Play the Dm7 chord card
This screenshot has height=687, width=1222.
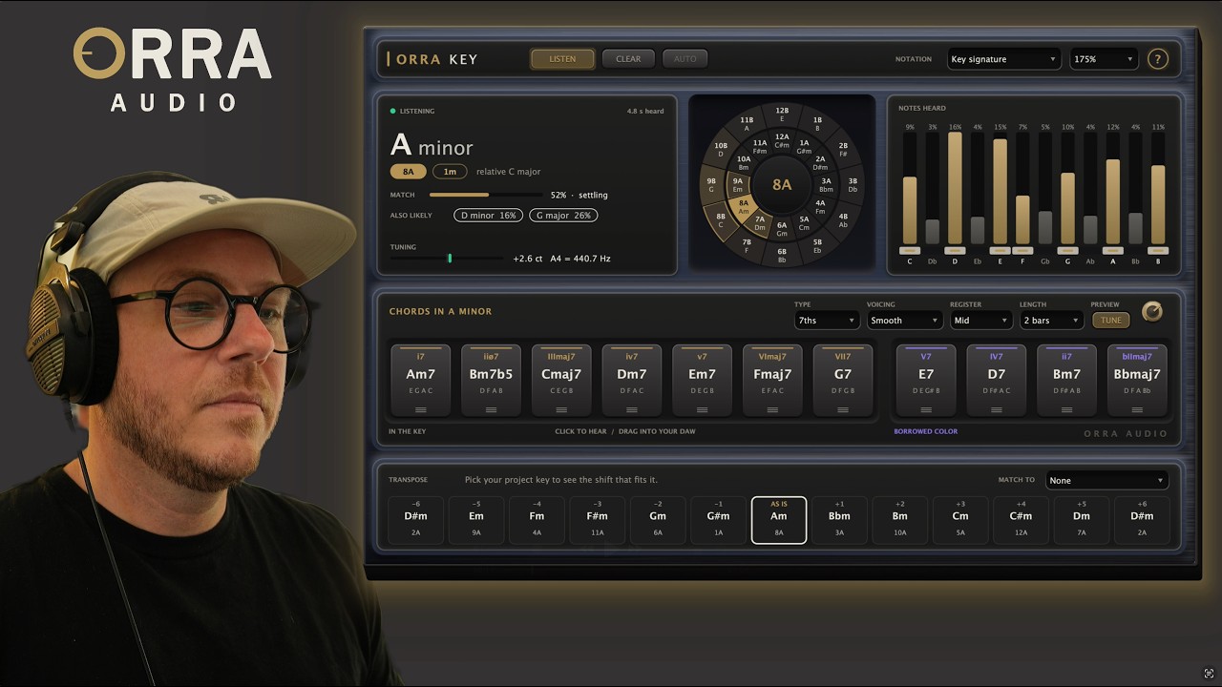[x=632, y=381]
